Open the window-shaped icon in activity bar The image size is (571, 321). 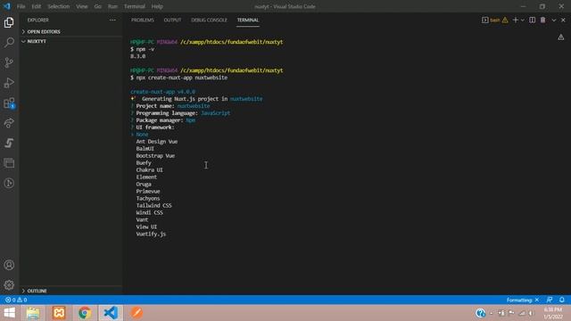[9, 163]
